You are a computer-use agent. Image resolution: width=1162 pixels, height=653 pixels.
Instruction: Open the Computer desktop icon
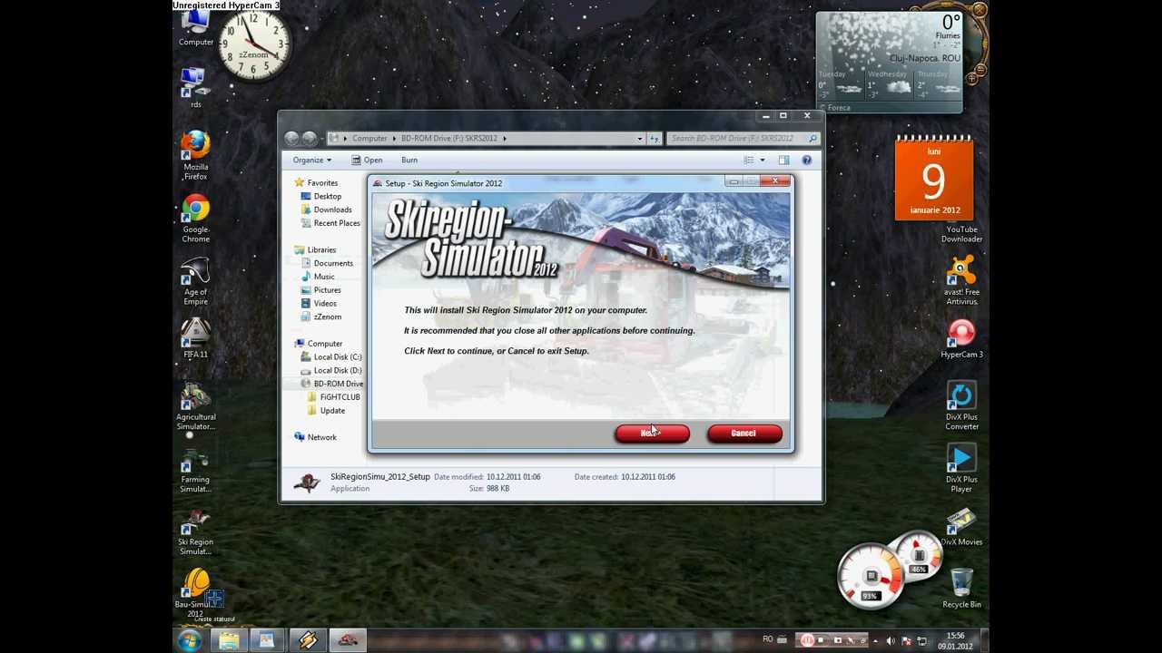point(195,29)
